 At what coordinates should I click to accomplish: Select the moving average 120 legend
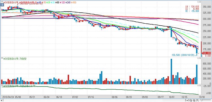[62, 3]
